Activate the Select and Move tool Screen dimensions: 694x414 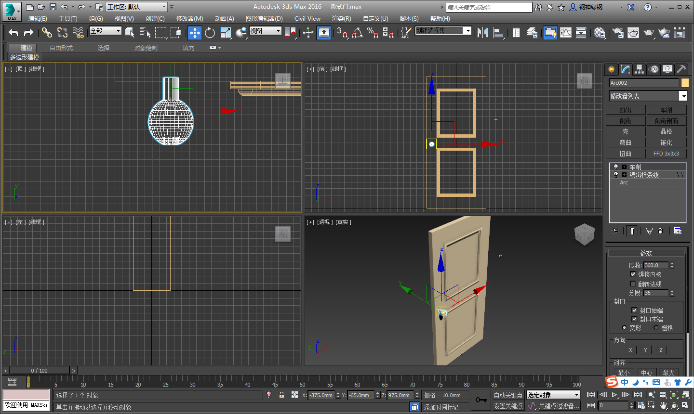[195, 32]
